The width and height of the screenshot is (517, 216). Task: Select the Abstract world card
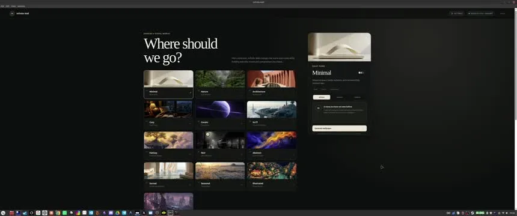[x=271, y=145]
